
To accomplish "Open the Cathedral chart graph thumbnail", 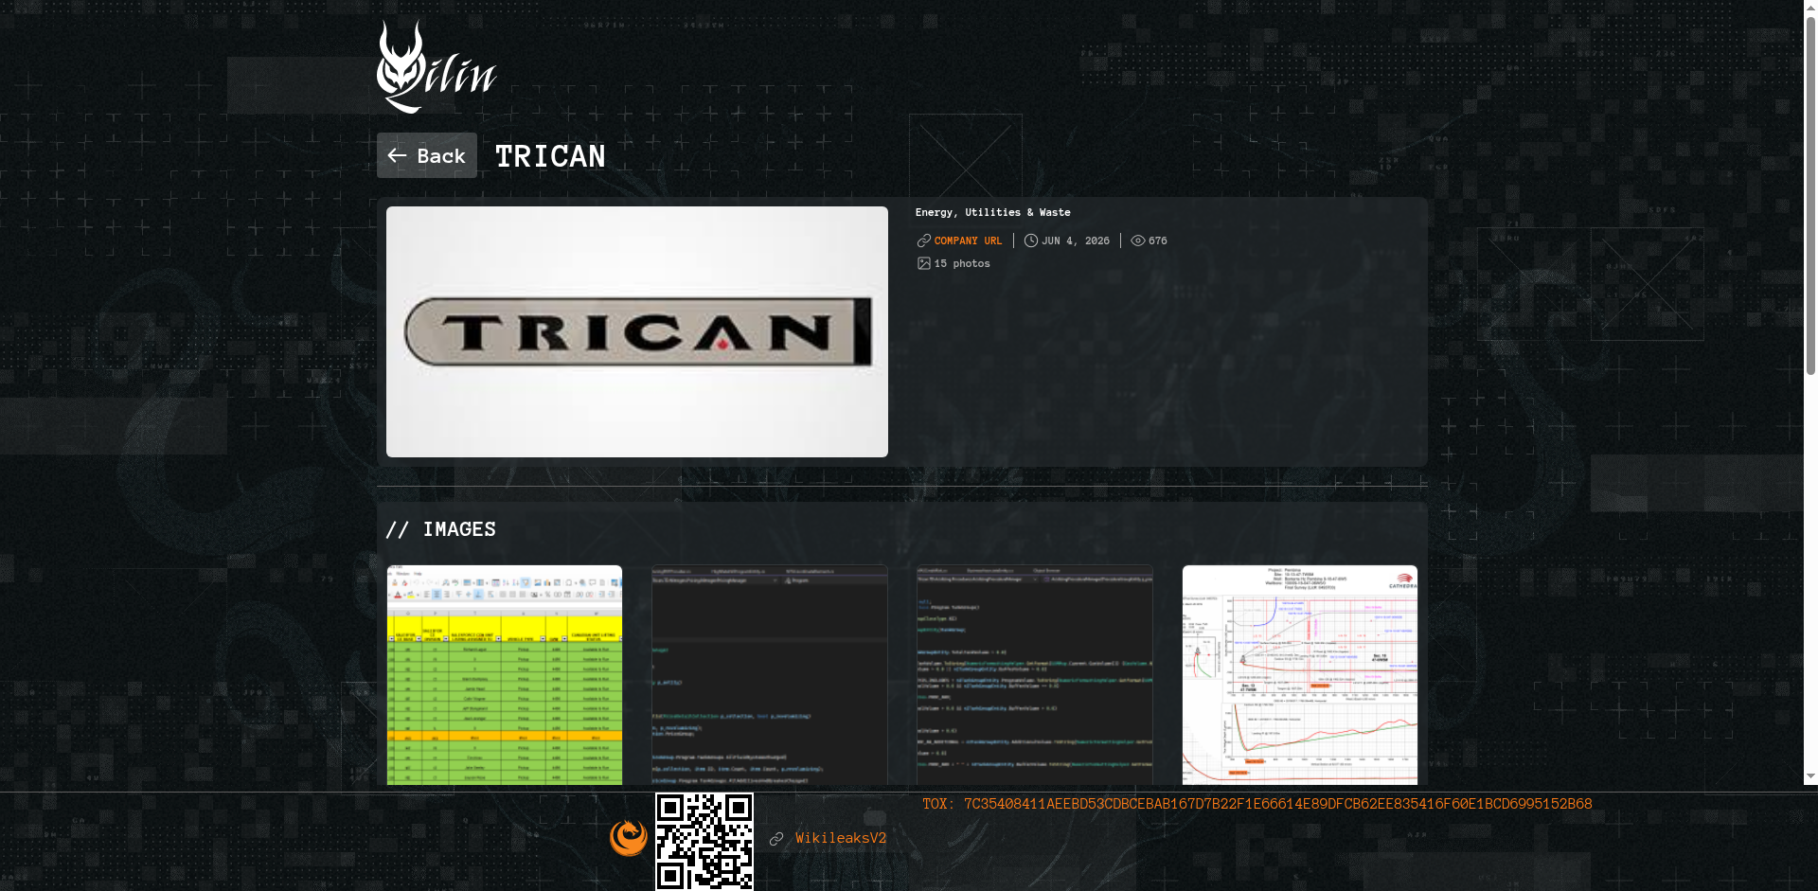I will tap(1300, 675).
